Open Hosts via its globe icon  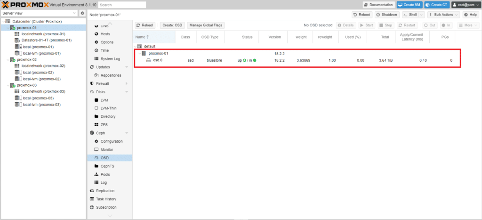click(x=96, y=34)
